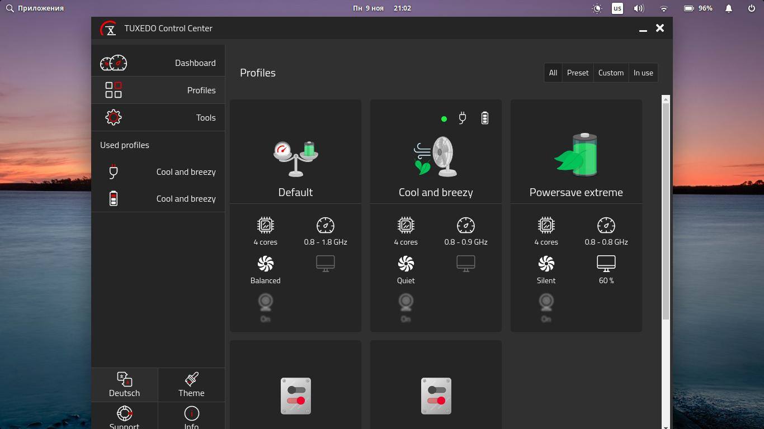
Task: Click the CPU cores icon in Powersave extreme card
Action: coord(546,225)
